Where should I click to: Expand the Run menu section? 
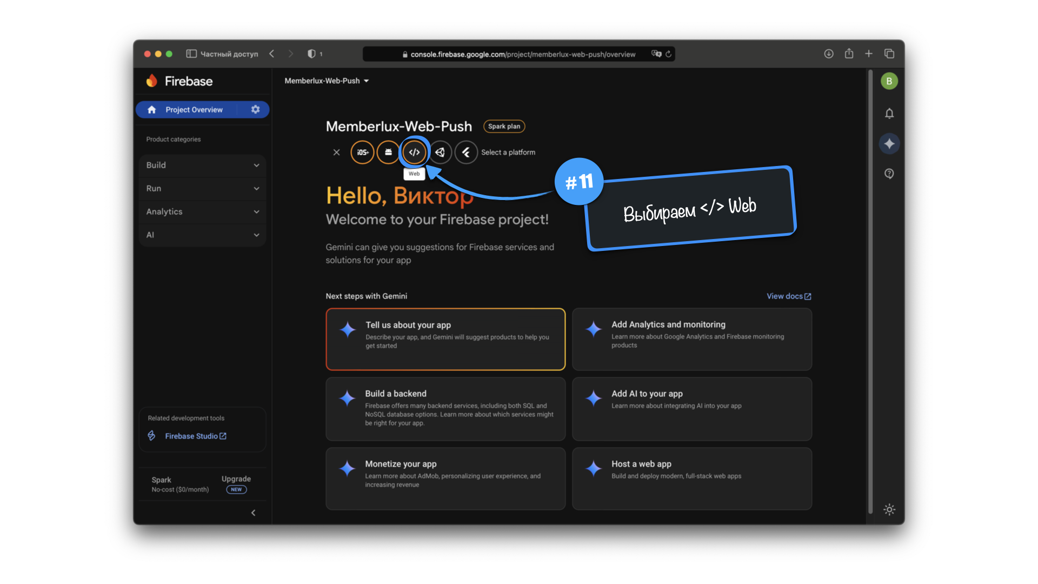coord(202,189)
